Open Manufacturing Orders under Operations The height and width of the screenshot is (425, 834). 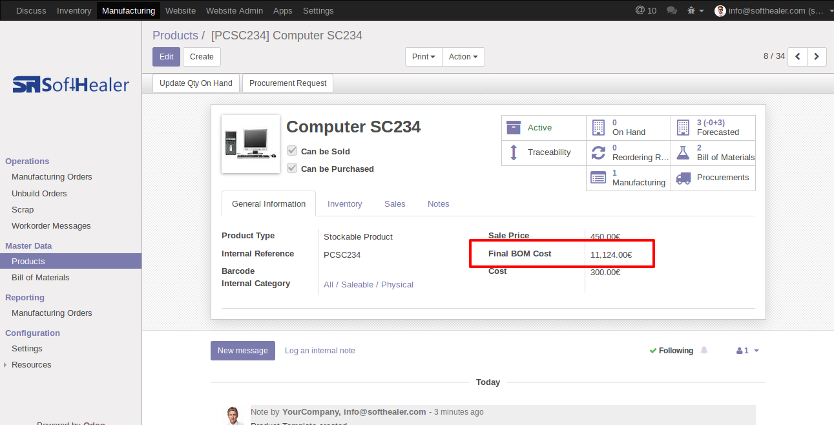coord(52,177)
